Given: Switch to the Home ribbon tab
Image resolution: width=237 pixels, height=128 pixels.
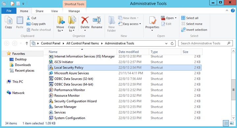Looking at the screenshot, I should [24, 11].
